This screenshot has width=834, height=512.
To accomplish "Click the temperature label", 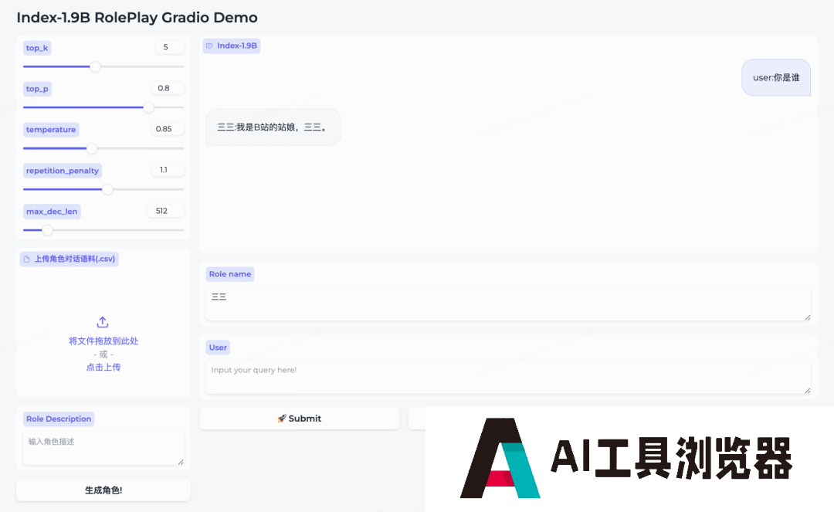I will 51,129.
